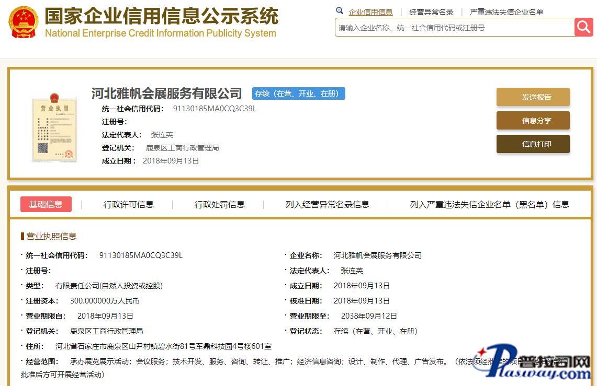This screenshot has height=386, width=597.
Task: Click the national emblem logo
Action: pos(24,22)
